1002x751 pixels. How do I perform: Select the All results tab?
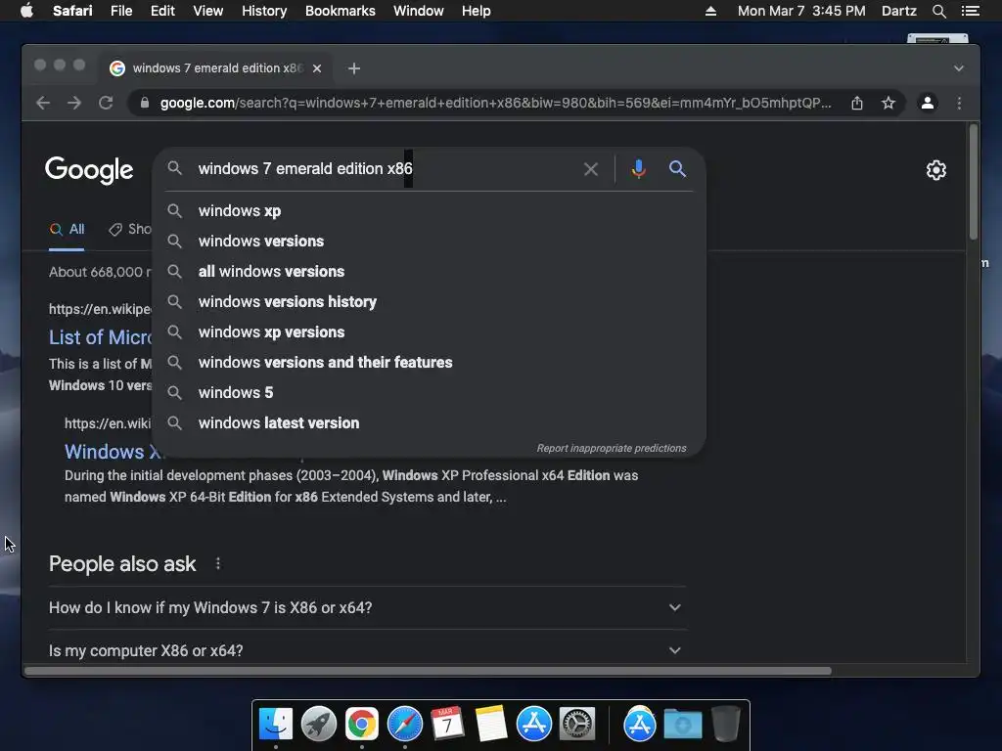point(68,229)
